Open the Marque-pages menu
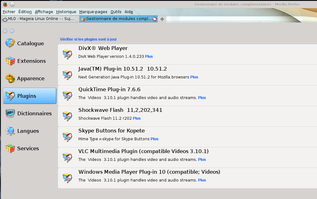This screenshot has height=199, width=317. pyautogui.click(x=93, y=12)
